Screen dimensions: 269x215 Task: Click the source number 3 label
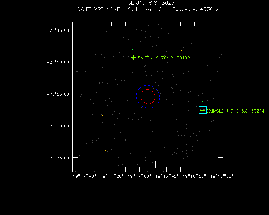point(147,166)
